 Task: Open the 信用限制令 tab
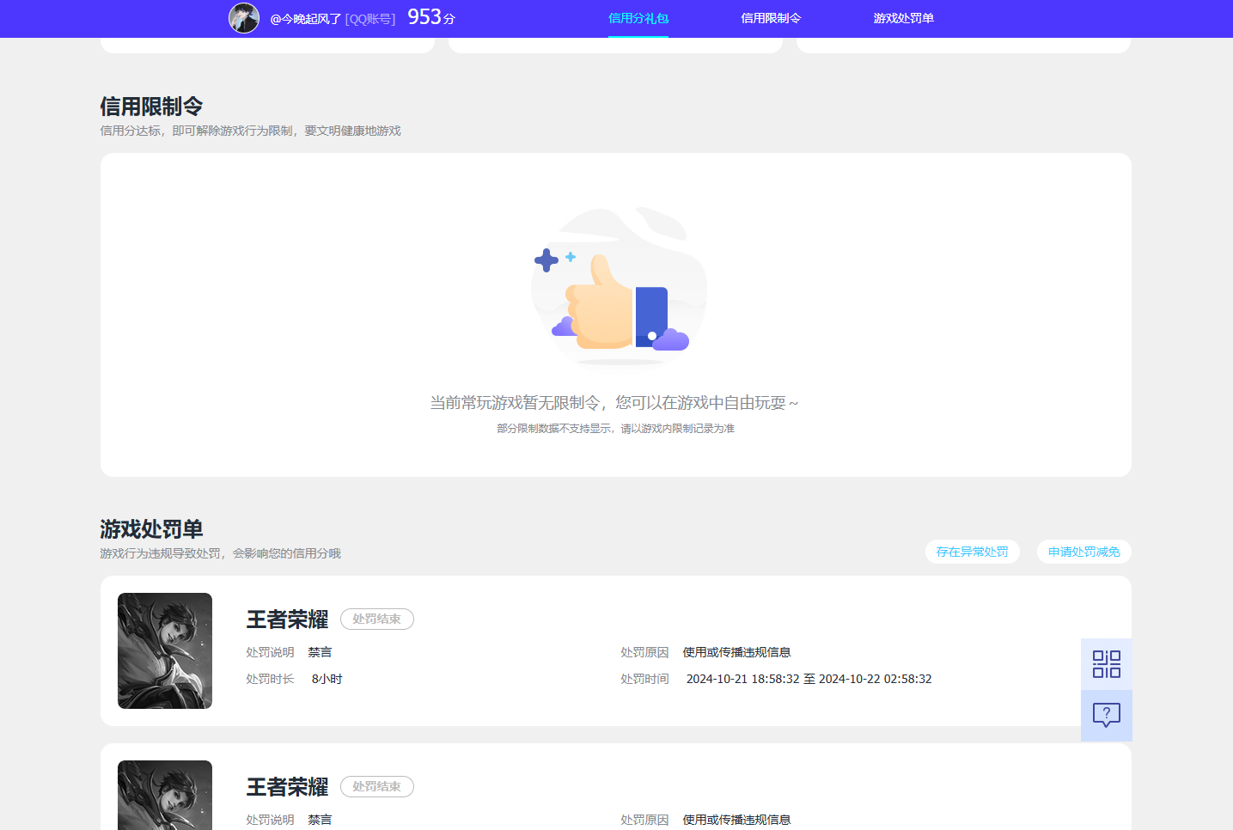(770, 18)
